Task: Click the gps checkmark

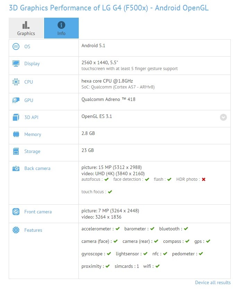Action: pos(208,241)
